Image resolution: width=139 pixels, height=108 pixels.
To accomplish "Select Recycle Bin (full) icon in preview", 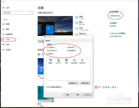I will (74, 60).
